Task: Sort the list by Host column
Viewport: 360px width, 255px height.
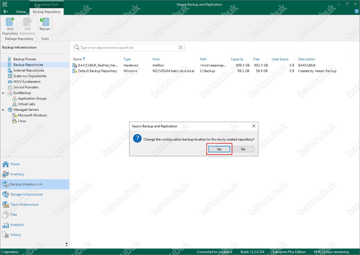Action: 156,59
